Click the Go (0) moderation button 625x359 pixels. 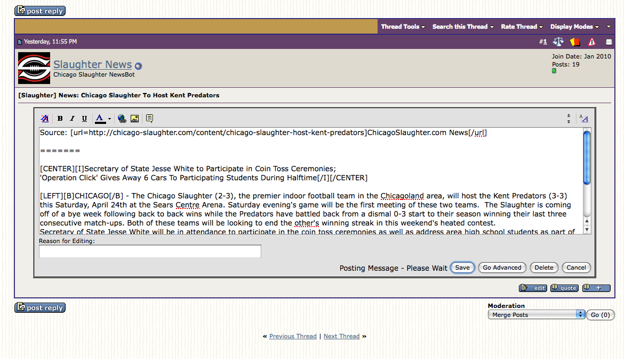tap(600, 315)
